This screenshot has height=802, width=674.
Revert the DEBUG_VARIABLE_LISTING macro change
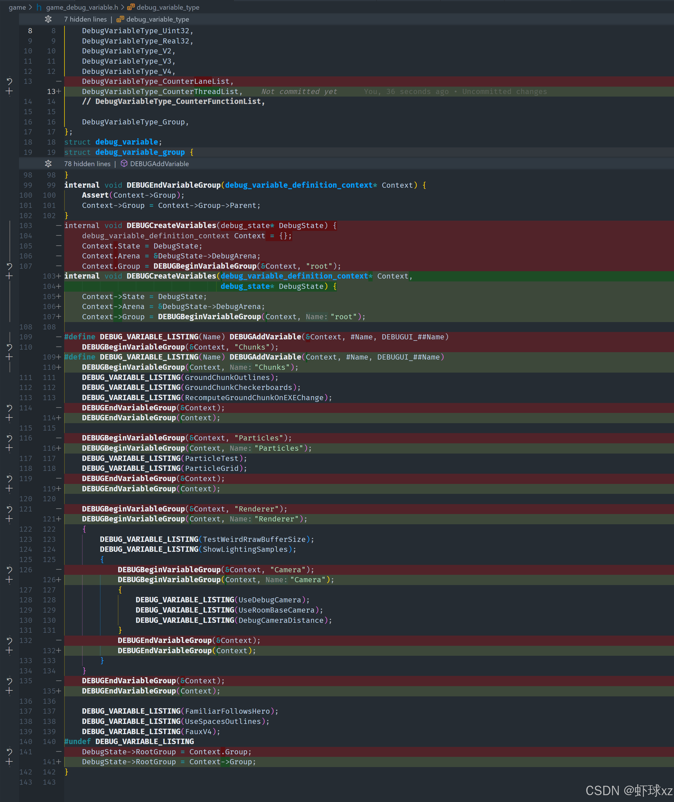pos(9,347)
